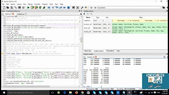Open the Tools menu
Screen dimensions: 169x95
point(51,4)
